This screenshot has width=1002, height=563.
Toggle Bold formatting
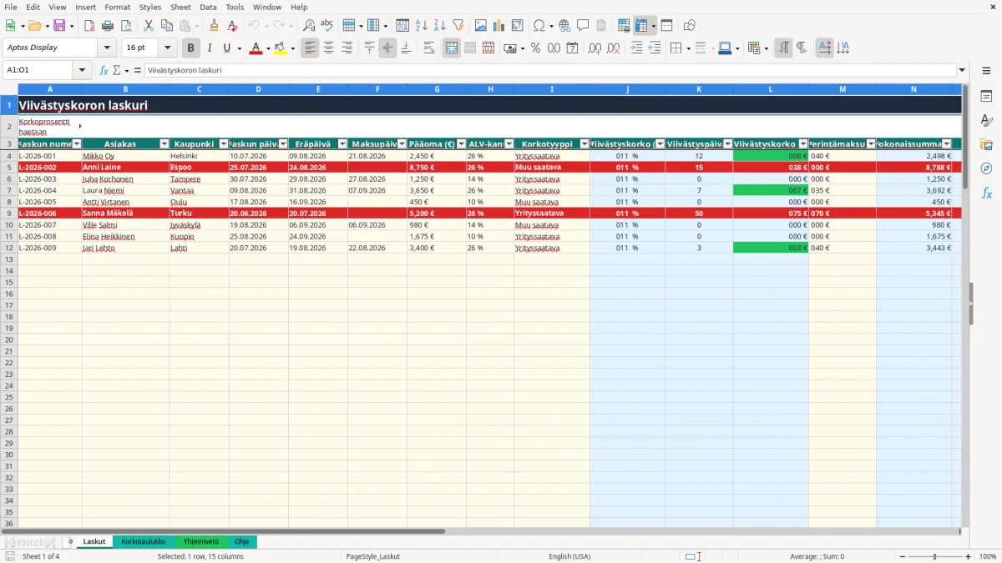pos(191,48)
